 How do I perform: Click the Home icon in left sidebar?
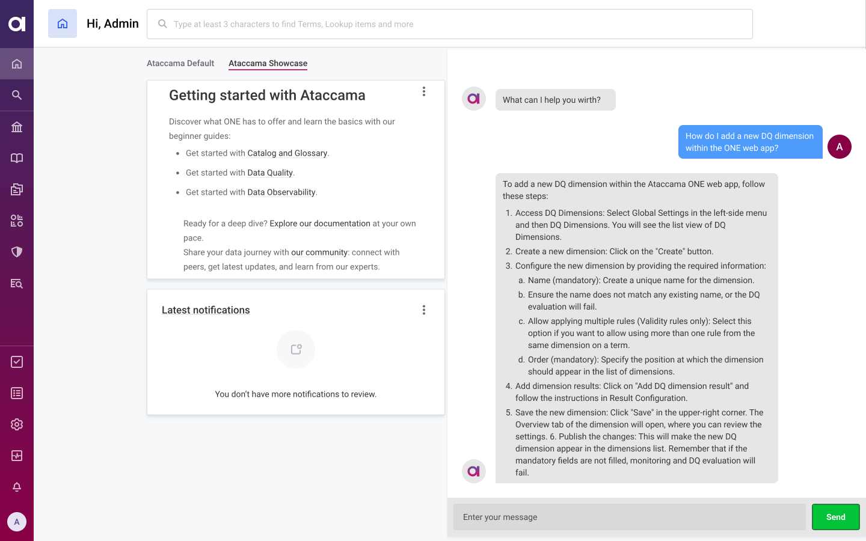tap(17, 64)
